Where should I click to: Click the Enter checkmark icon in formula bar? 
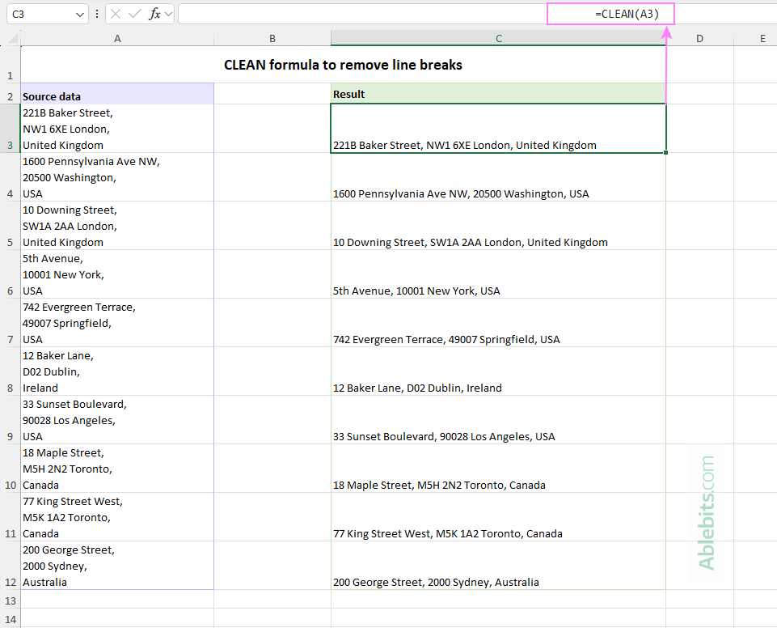point(135,15)
